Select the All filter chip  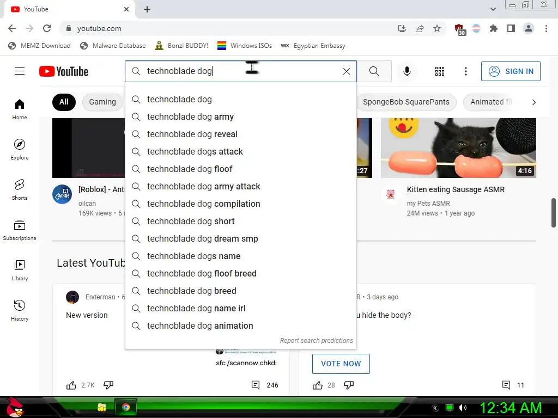coord(64,102)
